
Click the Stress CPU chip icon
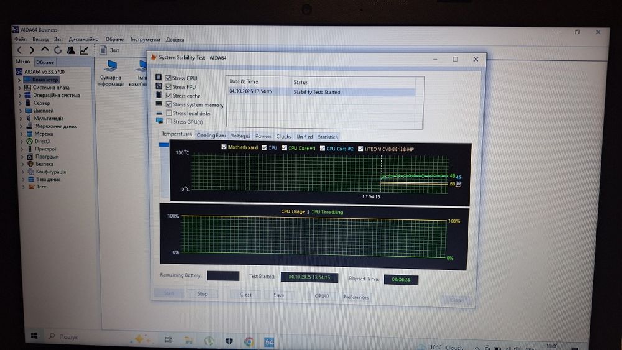(x=159, y=77)
